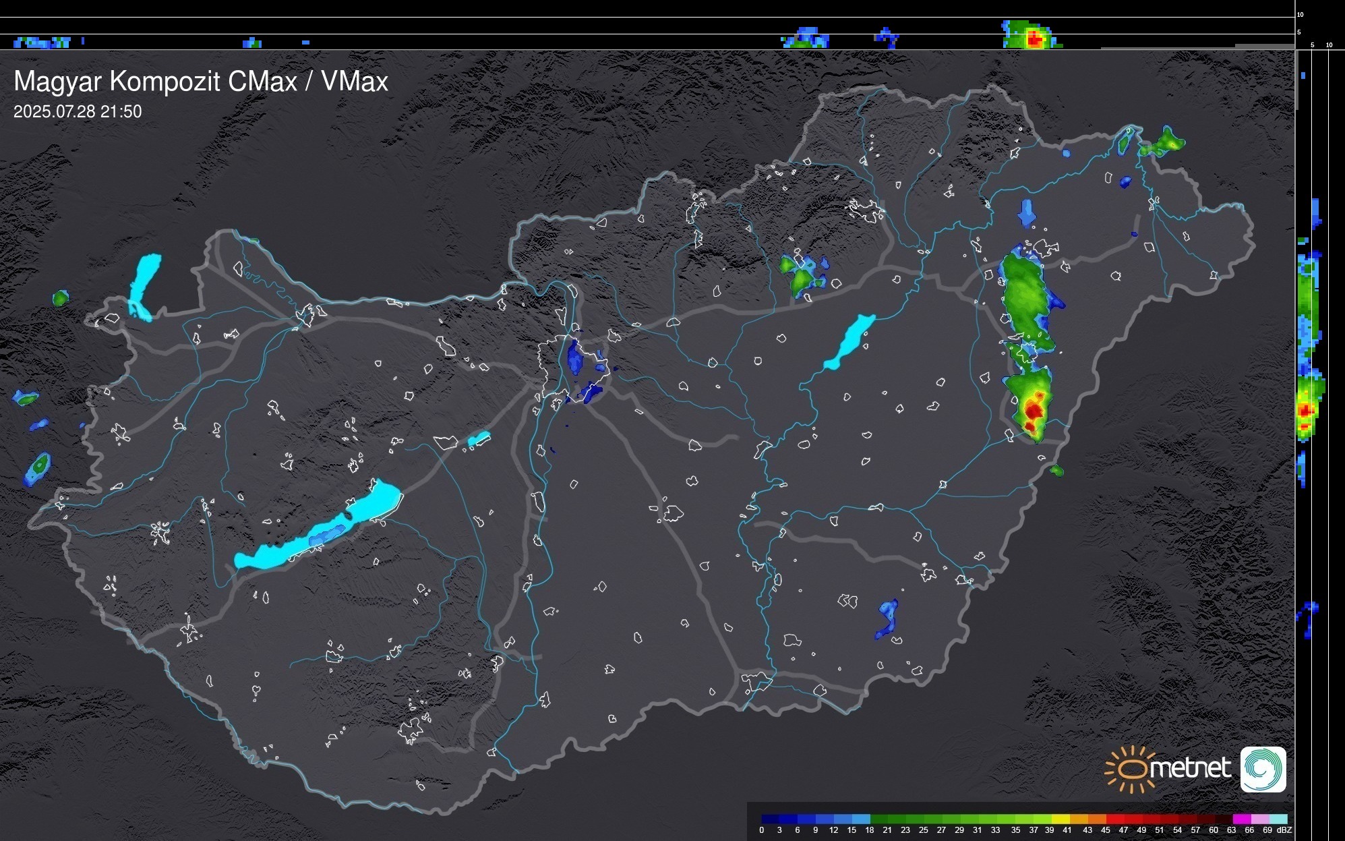
Task: Click the red core in right side strip
Action: (x=1306, y=409)
